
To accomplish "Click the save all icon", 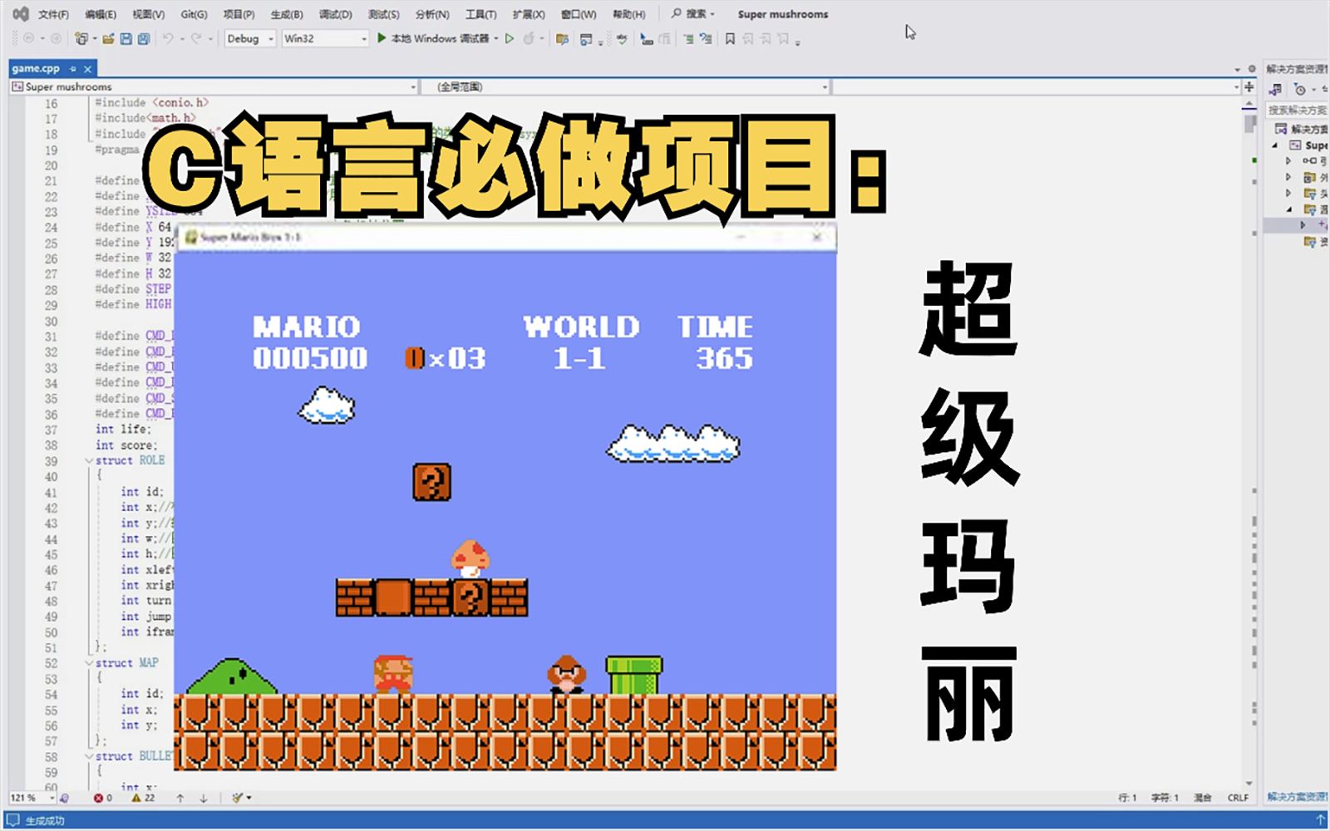I will coord(144,38).
